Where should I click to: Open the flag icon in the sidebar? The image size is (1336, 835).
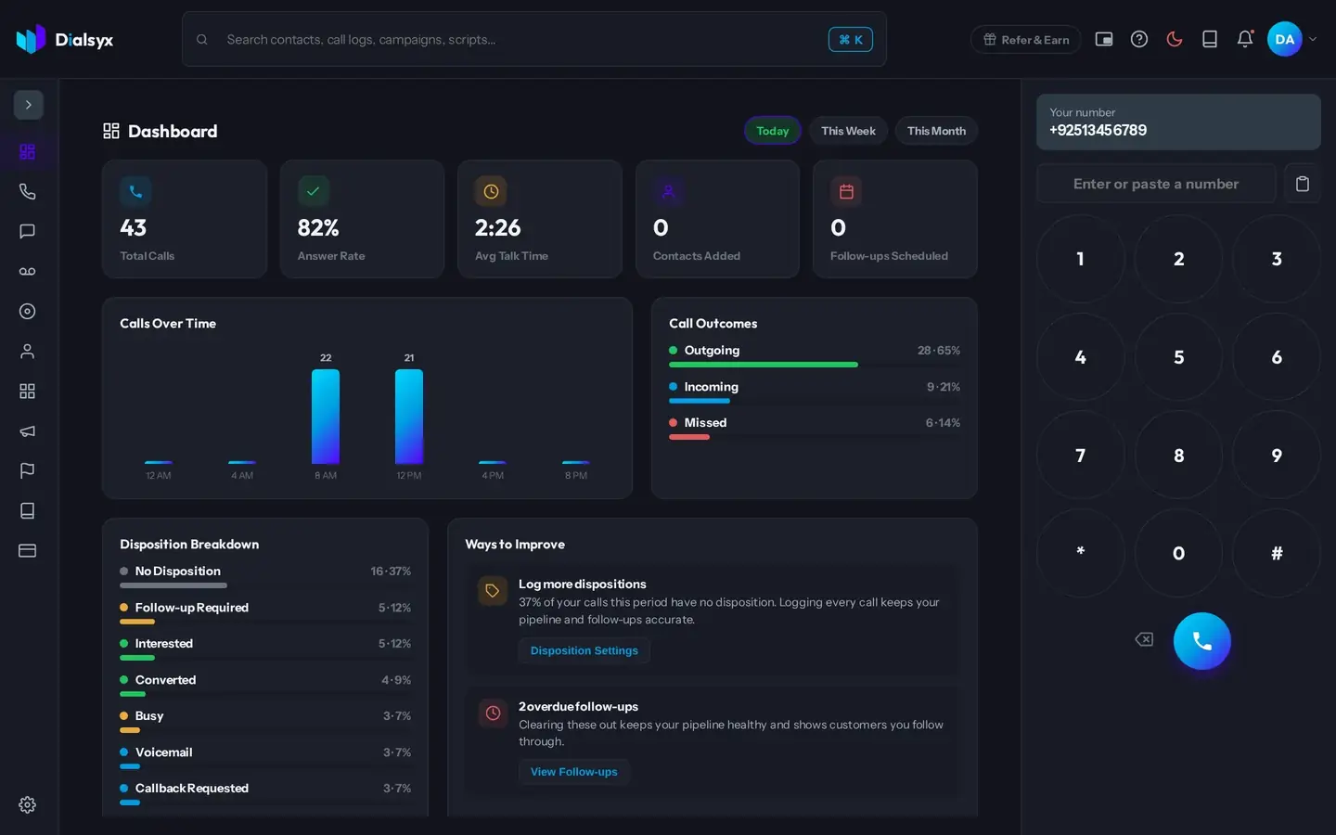(28, 470)
